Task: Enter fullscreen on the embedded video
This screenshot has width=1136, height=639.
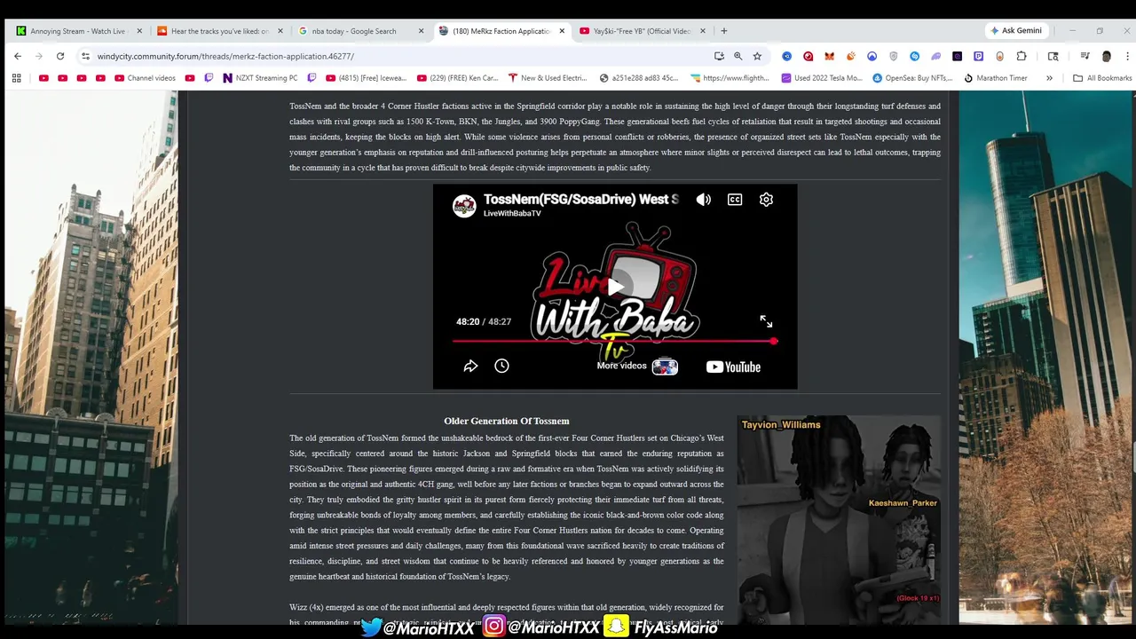Action: (x=766, y=321)
